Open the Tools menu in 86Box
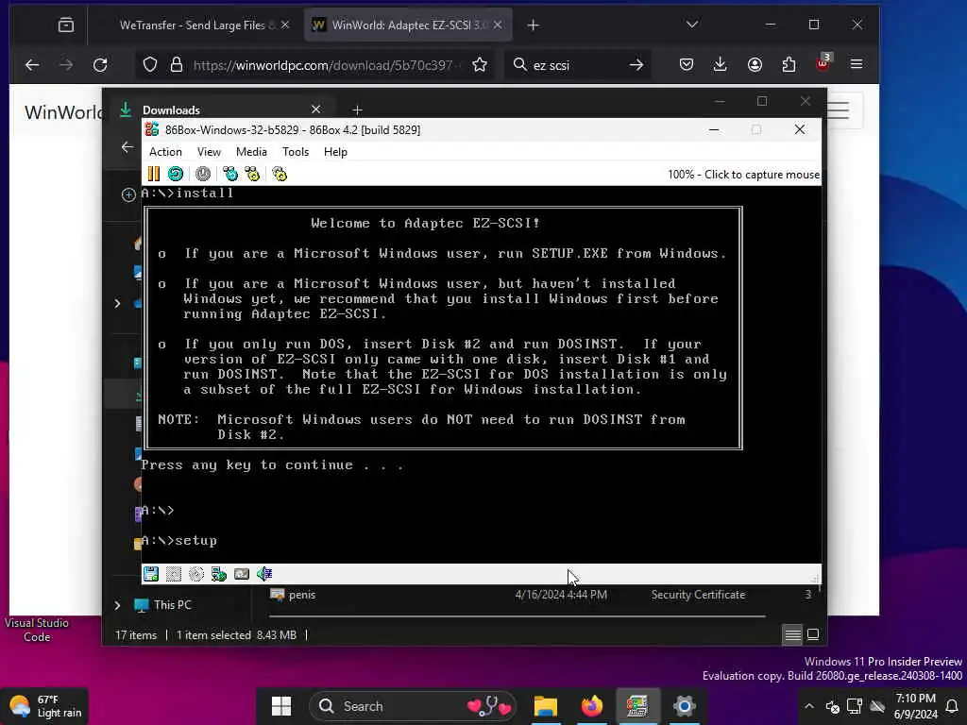 [296, 152]
